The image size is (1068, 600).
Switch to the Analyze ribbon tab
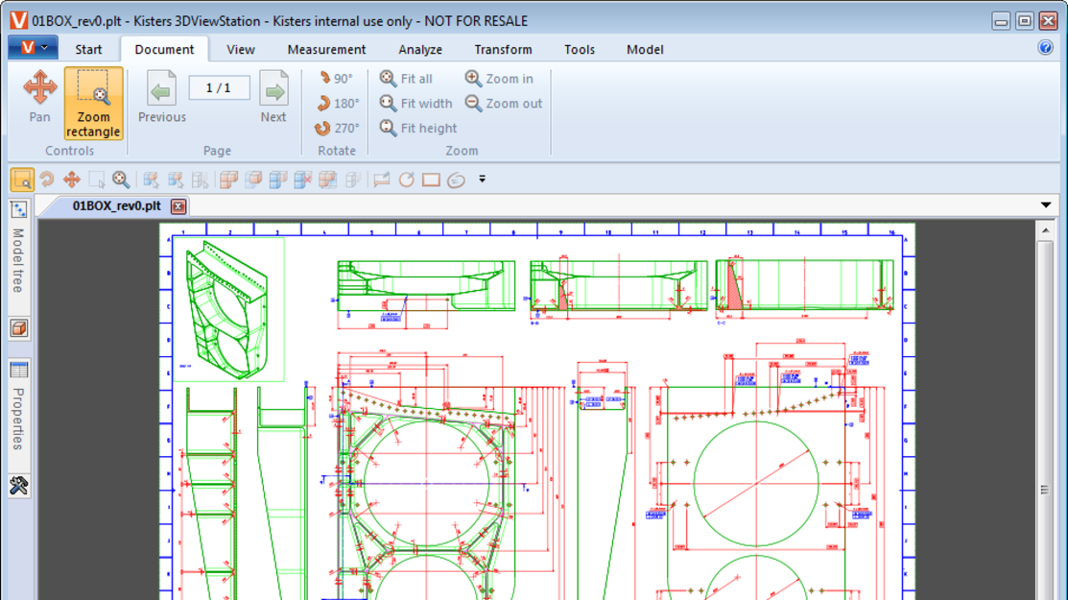[x=420, y=50]
